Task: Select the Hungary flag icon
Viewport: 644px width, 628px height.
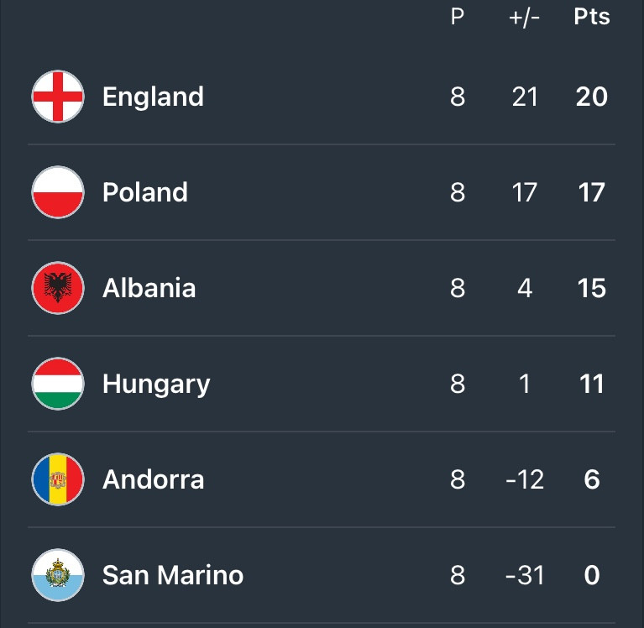Action: point(58,384)
